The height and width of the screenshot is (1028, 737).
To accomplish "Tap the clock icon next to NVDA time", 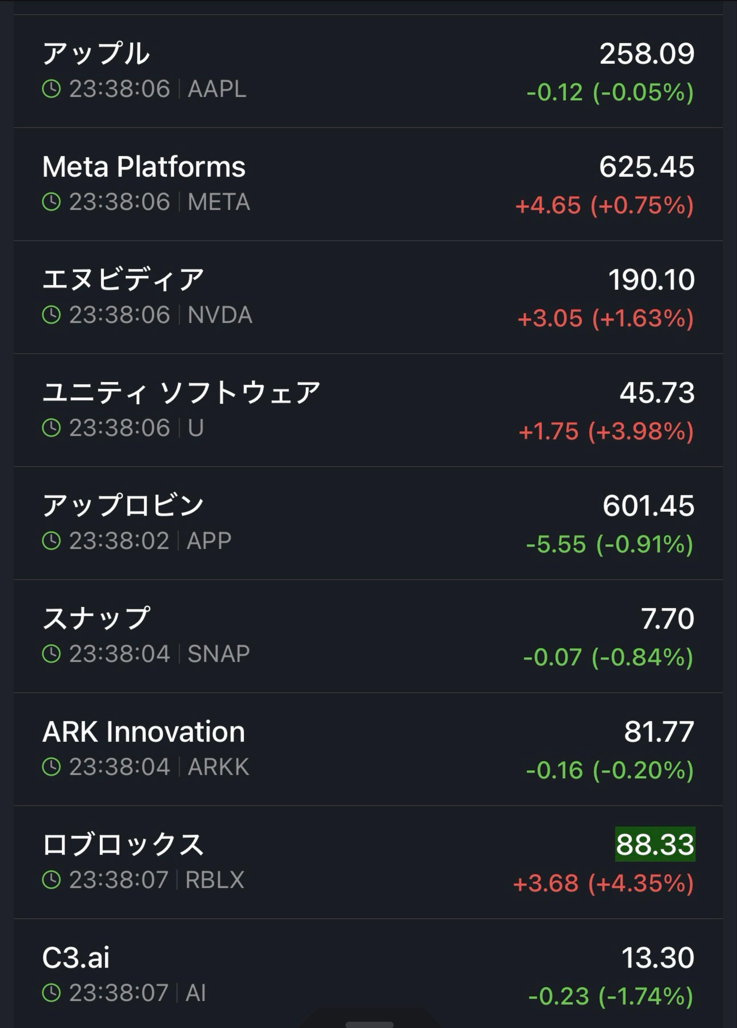I will point(51,315).
